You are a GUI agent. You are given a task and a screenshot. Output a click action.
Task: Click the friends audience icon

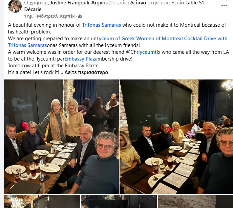[x=80, y=16]
